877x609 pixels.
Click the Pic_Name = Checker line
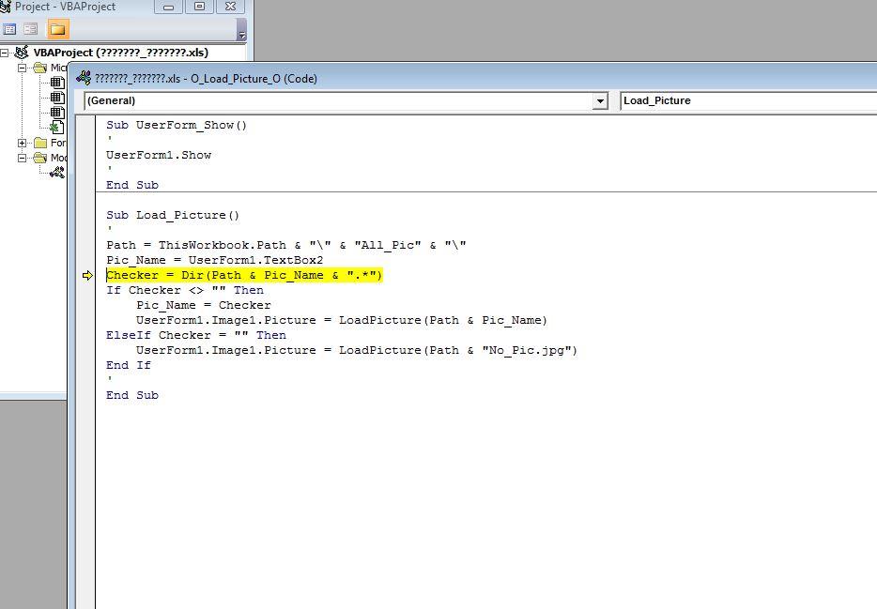204,306
